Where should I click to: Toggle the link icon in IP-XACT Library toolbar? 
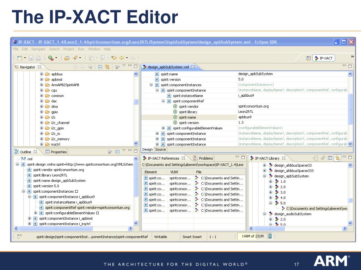(x=337, y=158)
